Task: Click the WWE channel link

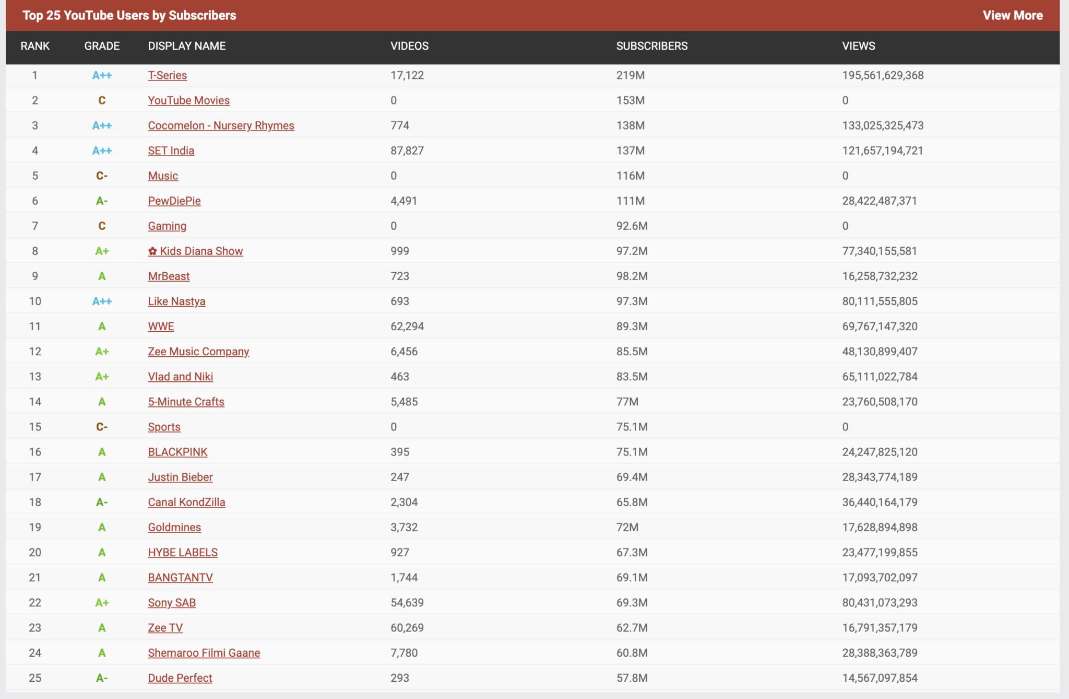Action: coord(161,327)
